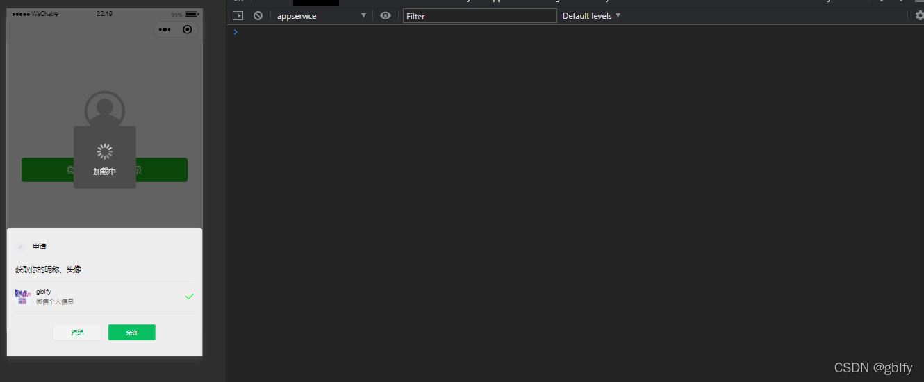Screen dimensions: 924x382
Task: Close mini program via capsule circle icon
Action: click(x=187, y=29)
